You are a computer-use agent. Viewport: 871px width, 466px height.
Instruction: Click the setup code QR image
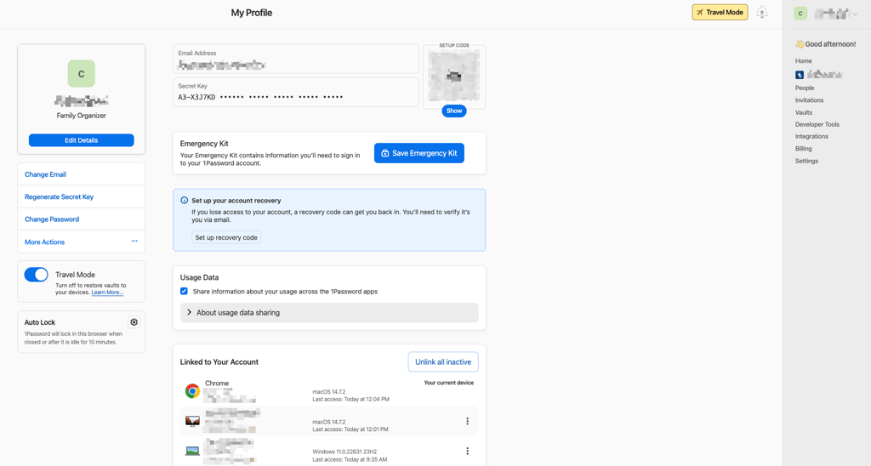(454, 76)
